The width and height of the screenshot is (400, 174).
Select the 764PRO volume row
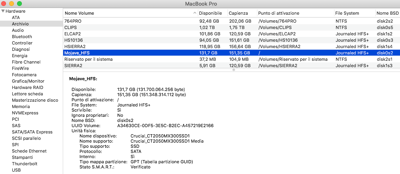pyautogui.click(x=232, y=21)
